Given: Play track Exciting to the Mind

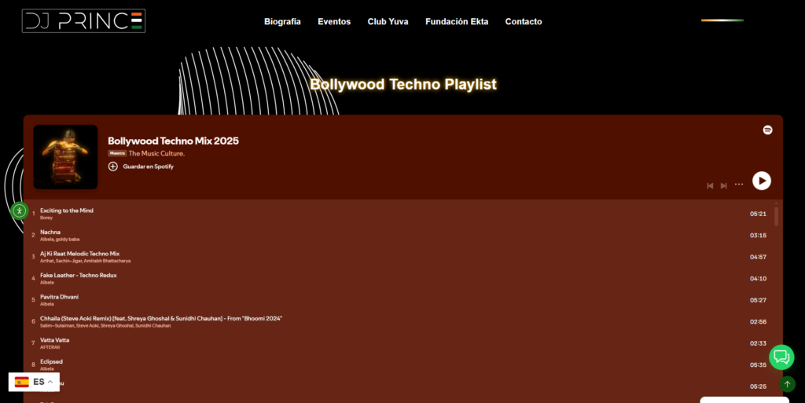Looking at the screenshot, I should (x=403, y=214).
